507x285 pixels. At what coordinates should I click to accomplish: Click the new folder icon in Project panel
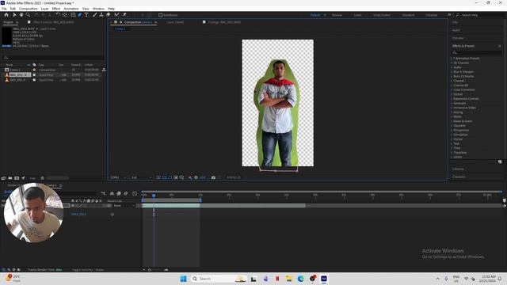pos(10,178)
